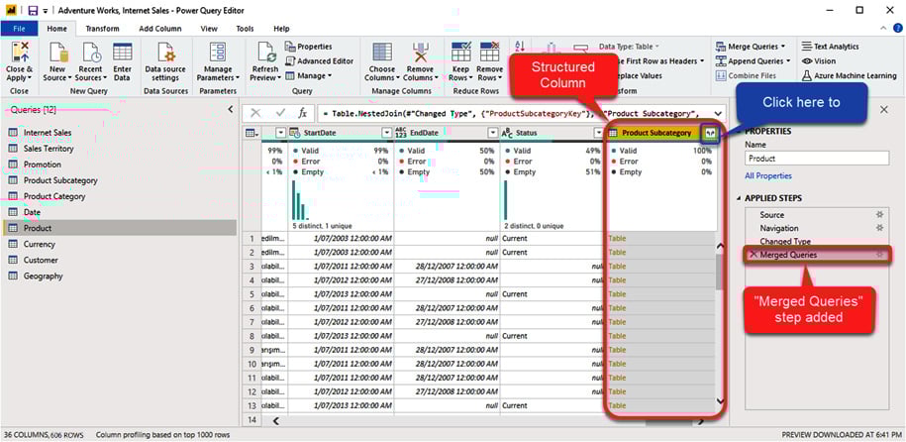Screen dimensions: 906x442
Task: Switch to the Help tab
Action: click(281, 29)
